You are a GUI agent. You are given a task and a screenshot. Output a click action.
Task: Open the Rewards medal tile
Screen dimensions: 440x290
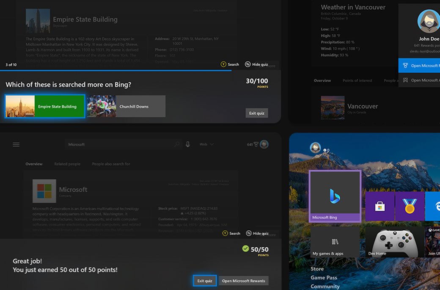coord(410,206)
